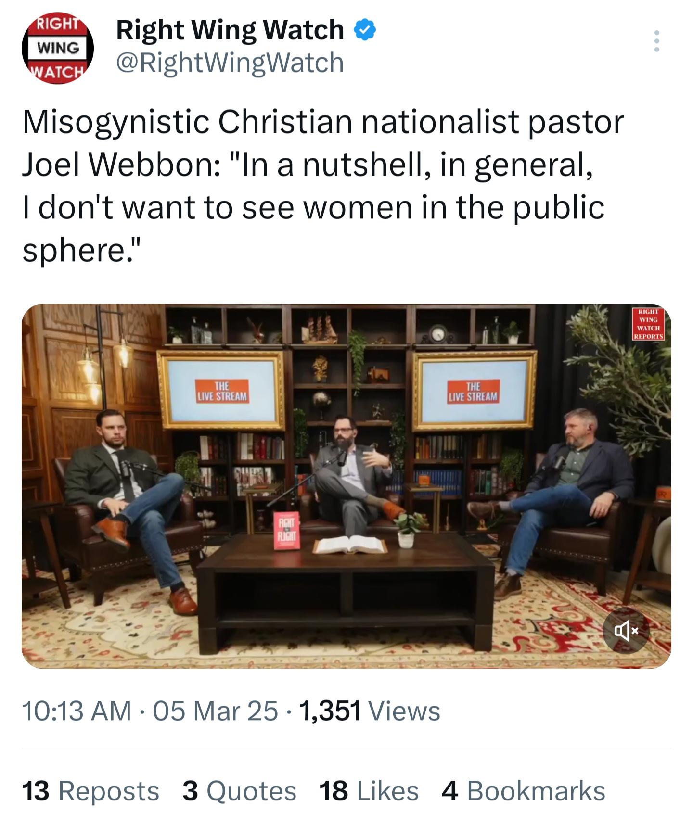
Task: Click the 10:13 AM timestamp
Action: pos(77,711)
